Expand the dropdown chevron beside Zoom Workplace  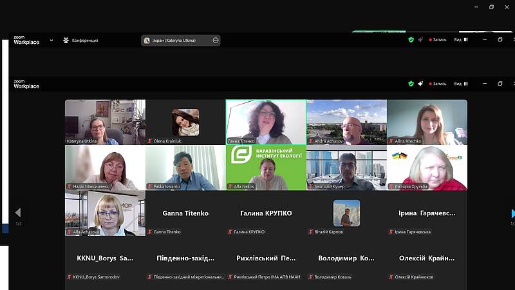pos(51,40)
